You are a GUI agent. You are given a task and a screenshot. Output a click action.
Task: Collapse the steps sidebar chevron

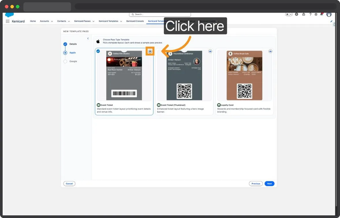[x=88, y=38]
